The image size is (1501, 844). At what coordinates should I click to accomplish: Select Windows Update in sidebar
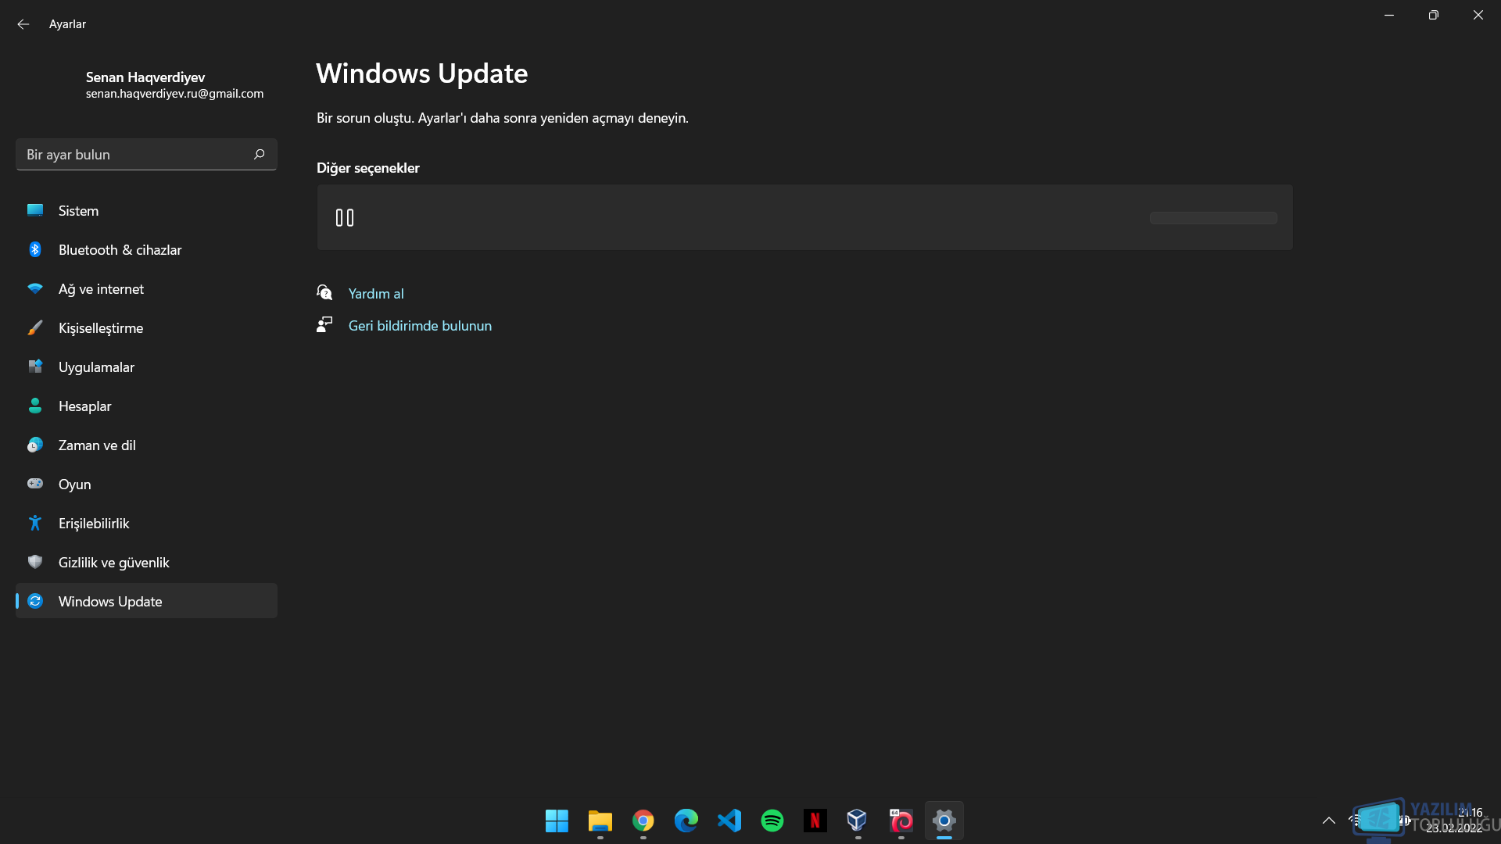[146, 601]
